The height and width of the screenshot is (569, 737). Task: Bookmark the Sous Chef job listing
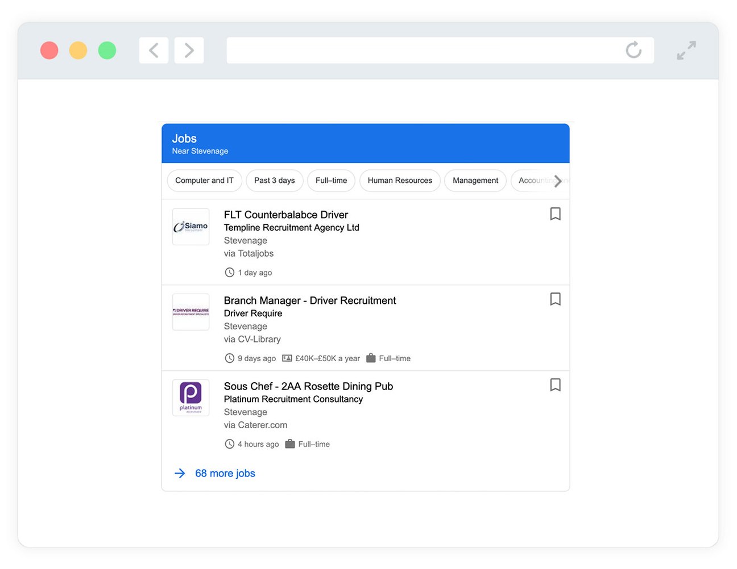556,385
